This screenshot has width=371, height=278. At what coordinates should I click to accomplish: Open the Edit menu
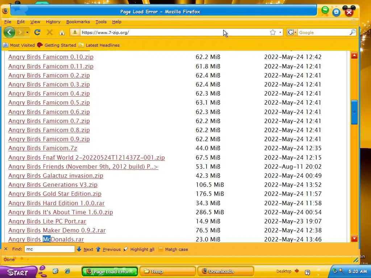pos(21,22)
